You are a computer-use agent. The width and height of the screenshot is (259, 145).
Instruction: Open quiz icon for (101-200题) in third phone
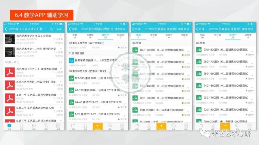135,110
